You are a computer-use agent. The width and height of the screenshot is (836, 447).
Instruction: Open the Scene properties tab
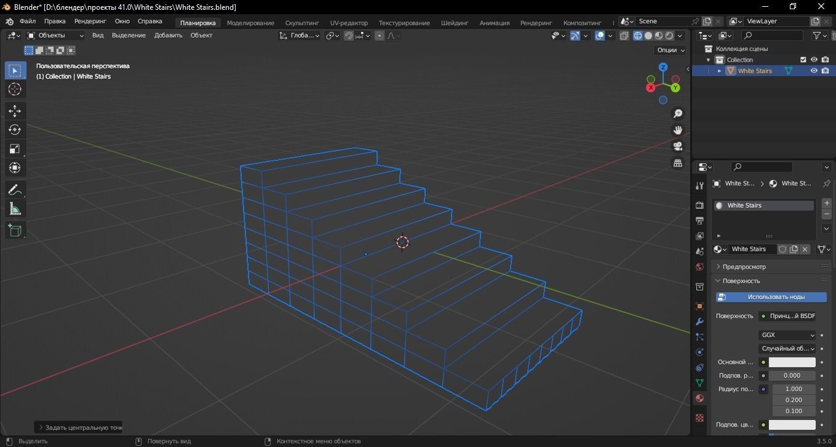(699, 251)
